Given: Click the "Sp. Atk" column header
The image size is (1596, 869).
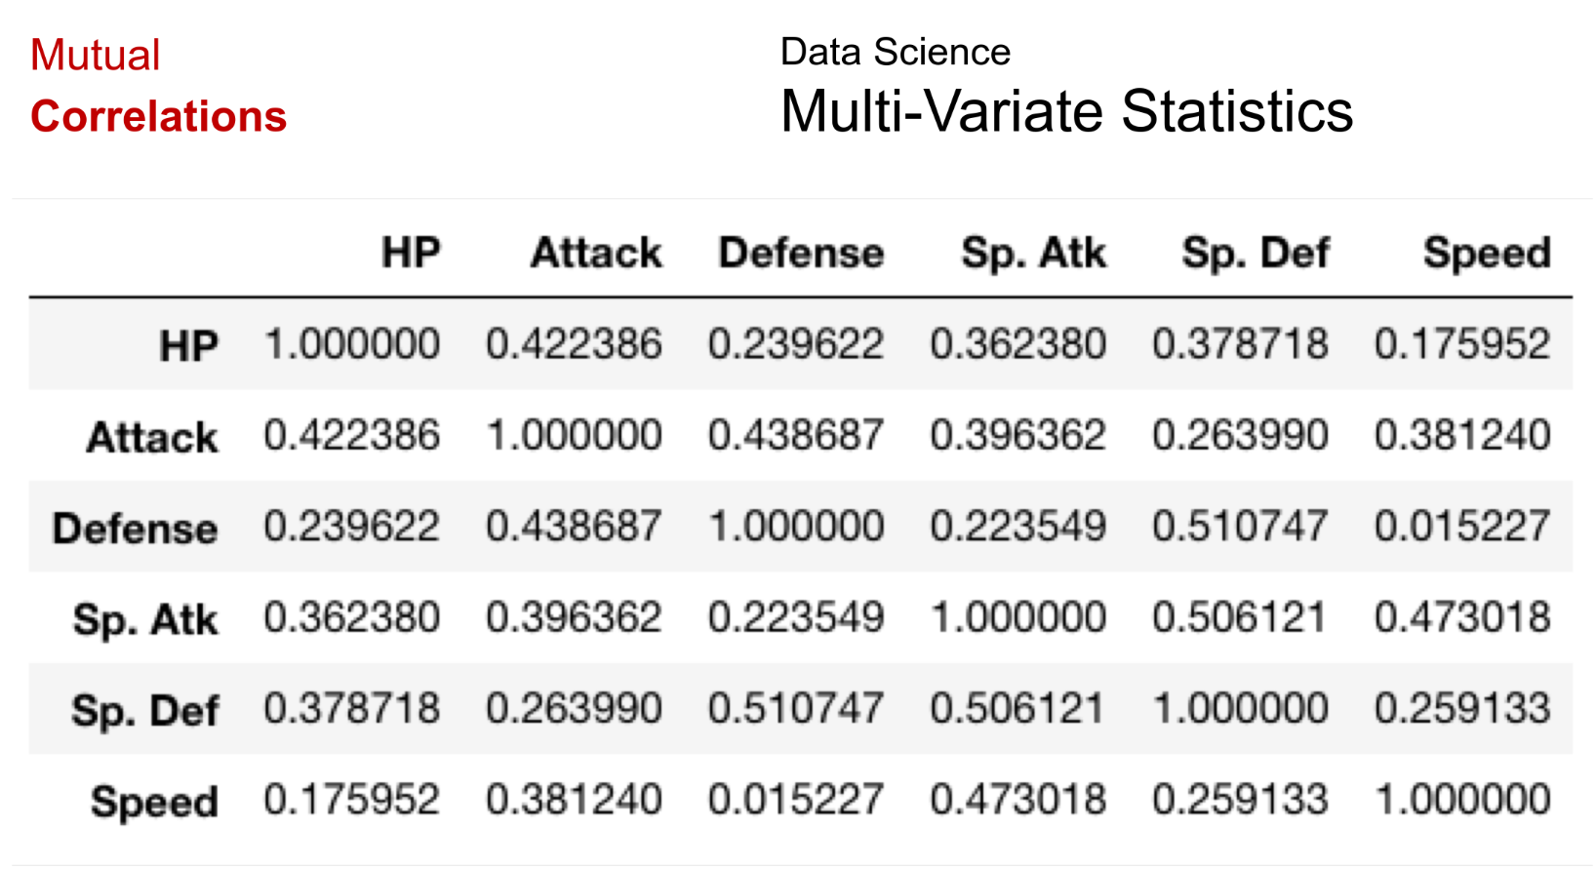Looking at the screenshot, I should point(1033,253).
